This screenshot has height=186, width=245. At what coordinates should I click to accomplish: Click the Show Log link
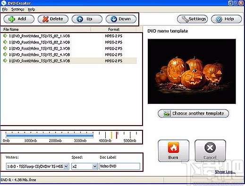[x=225, y=172]
